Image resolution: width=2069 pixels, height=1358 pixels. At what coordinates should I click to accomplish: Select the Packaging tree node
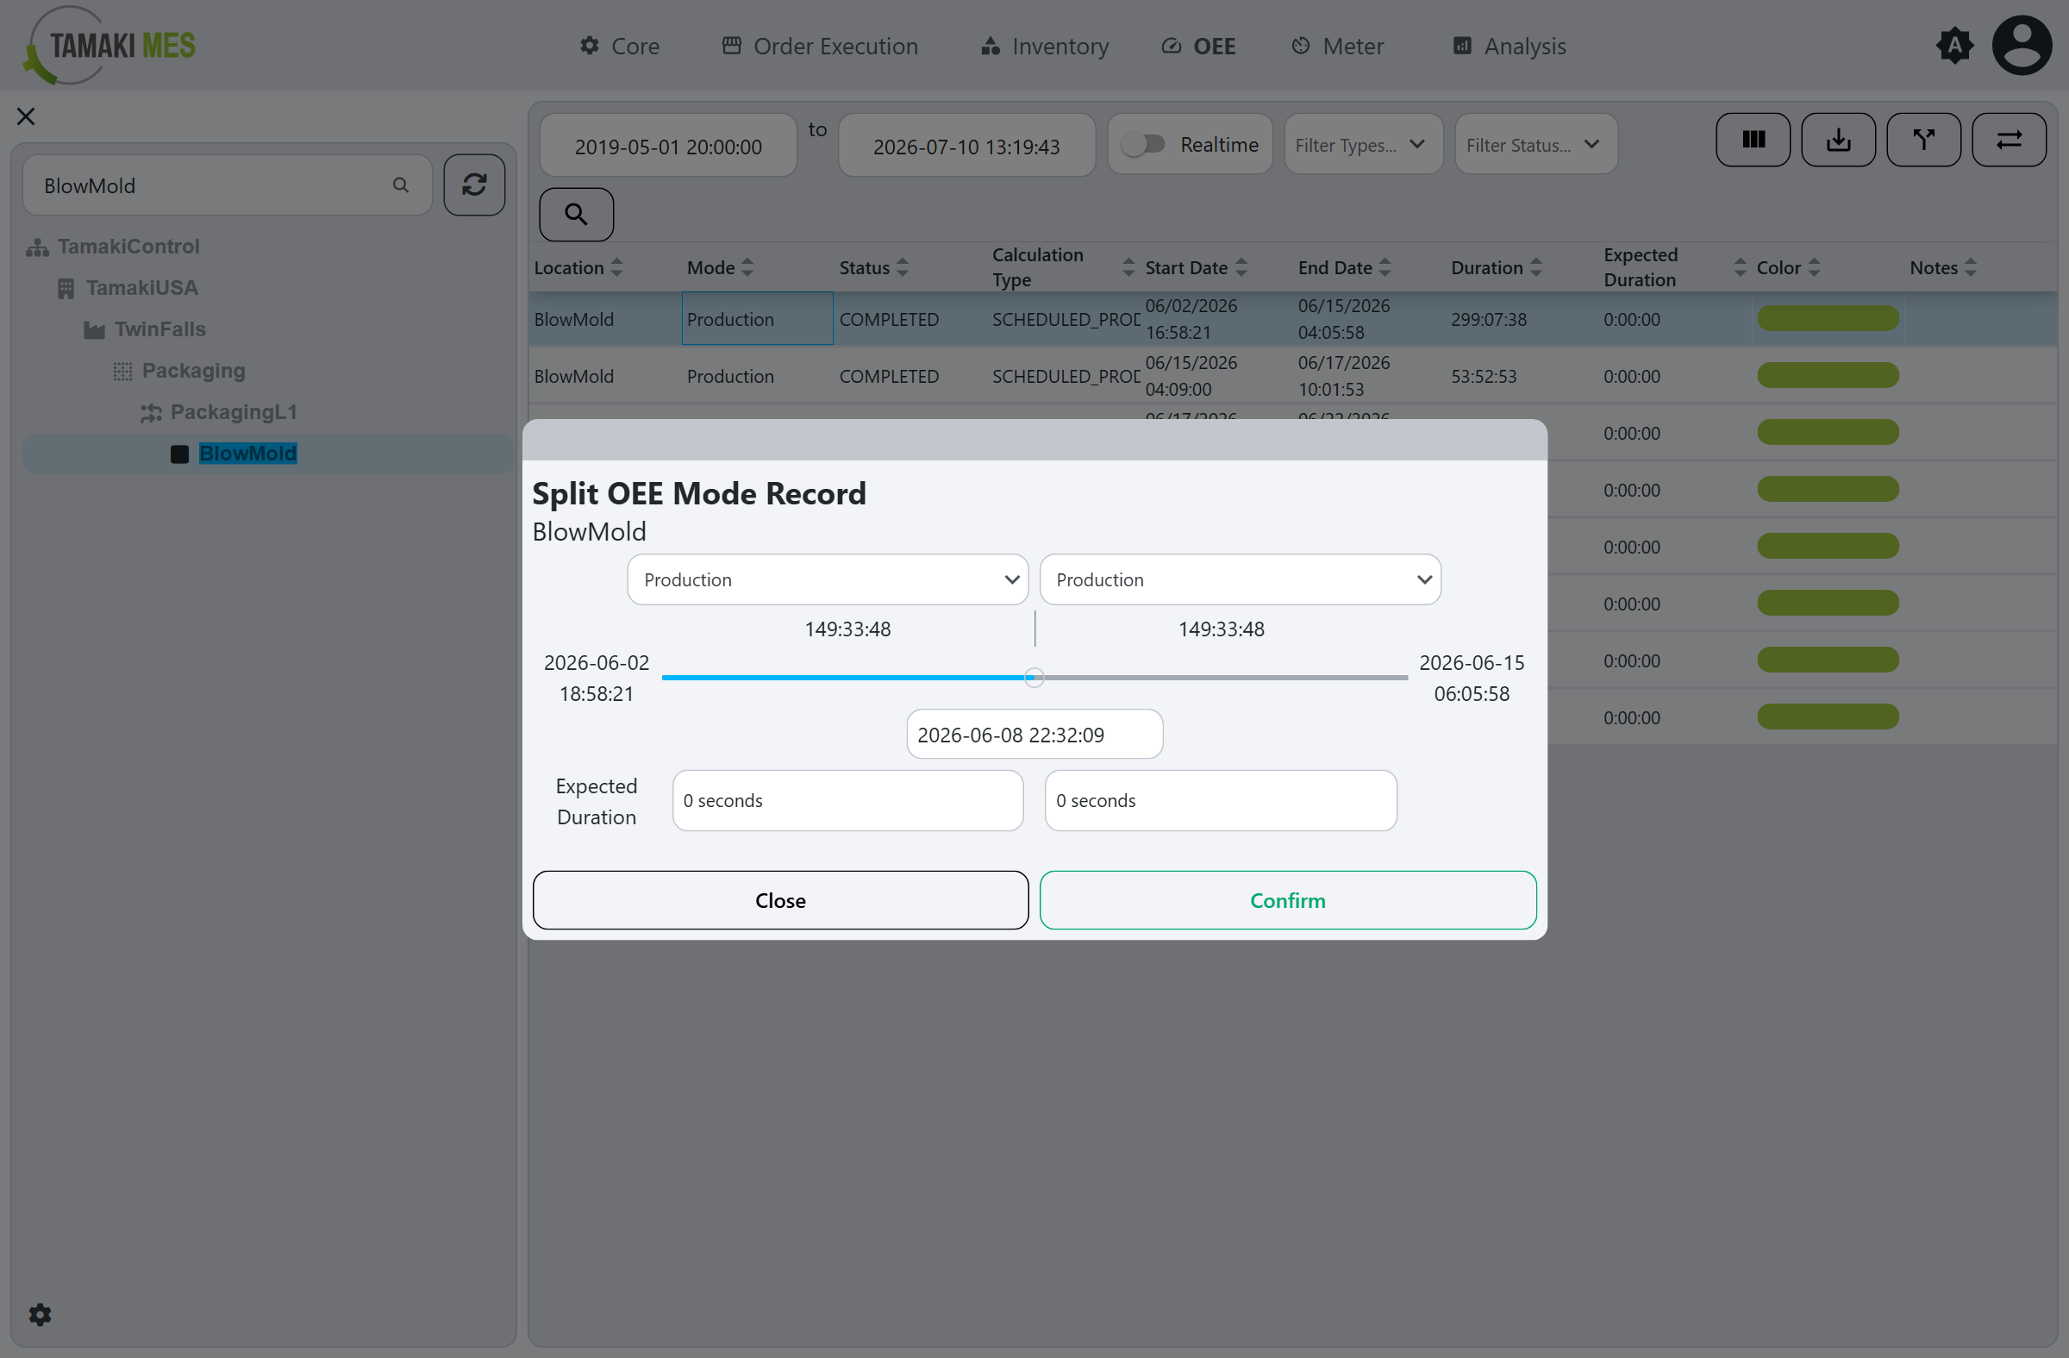coord(193,371)
